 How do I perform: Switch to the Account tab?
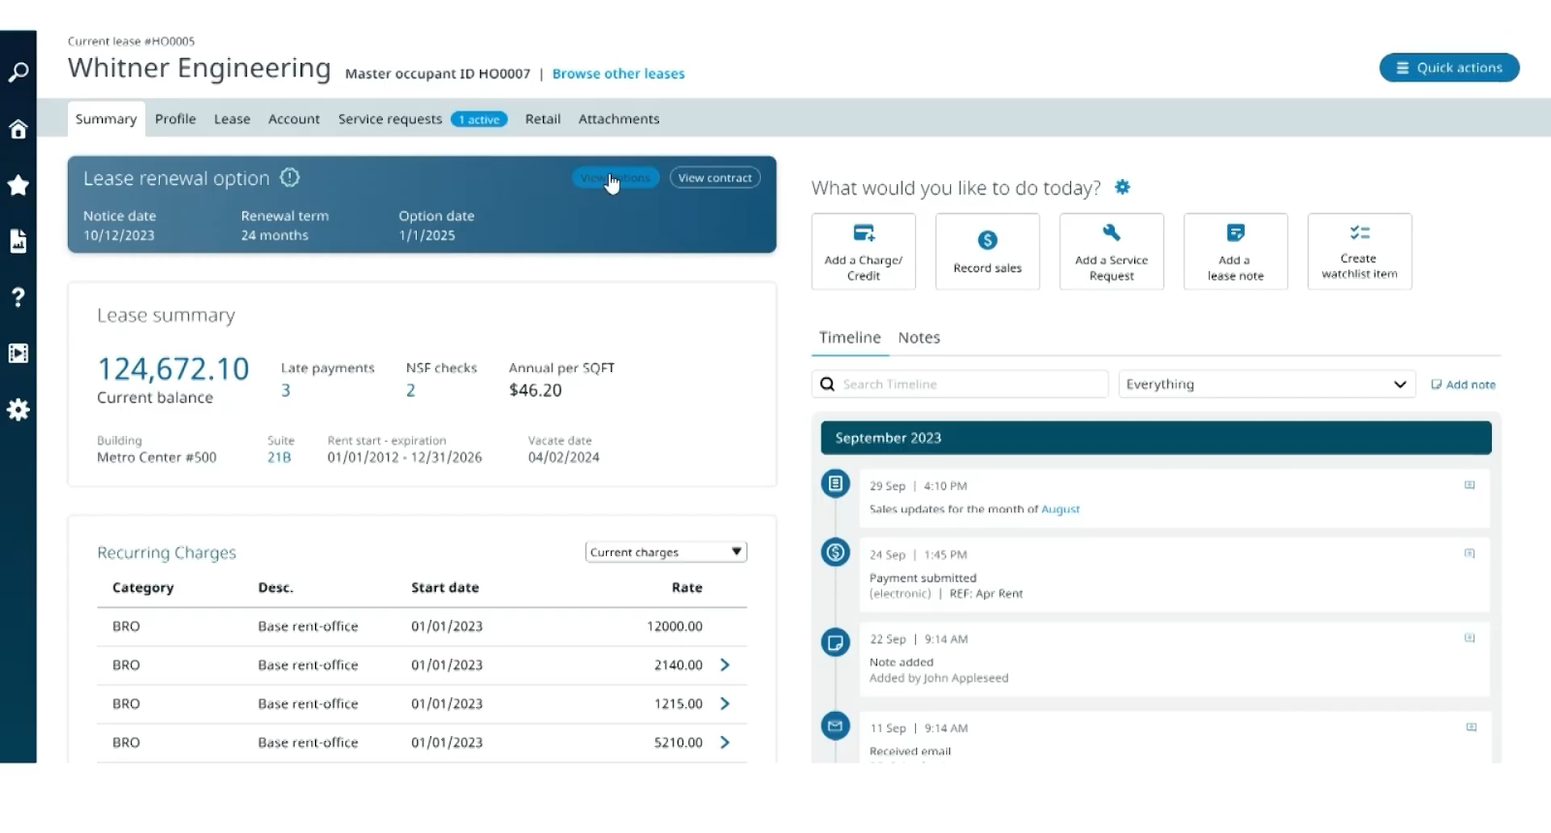(x=294, y=119)
